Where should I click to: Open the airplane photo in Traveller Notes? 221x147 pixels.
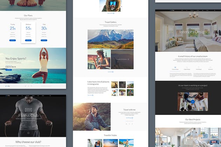coord(110,143)
